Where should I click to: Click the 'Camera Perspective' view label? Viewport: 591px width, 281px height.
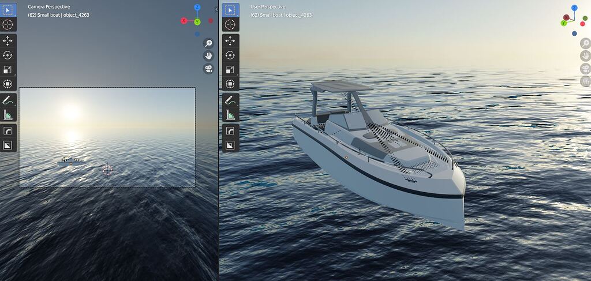coord(49,7)
